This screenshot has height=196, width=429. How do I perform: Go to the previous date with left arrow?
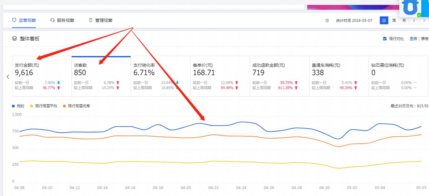click(x=414, y=20)
